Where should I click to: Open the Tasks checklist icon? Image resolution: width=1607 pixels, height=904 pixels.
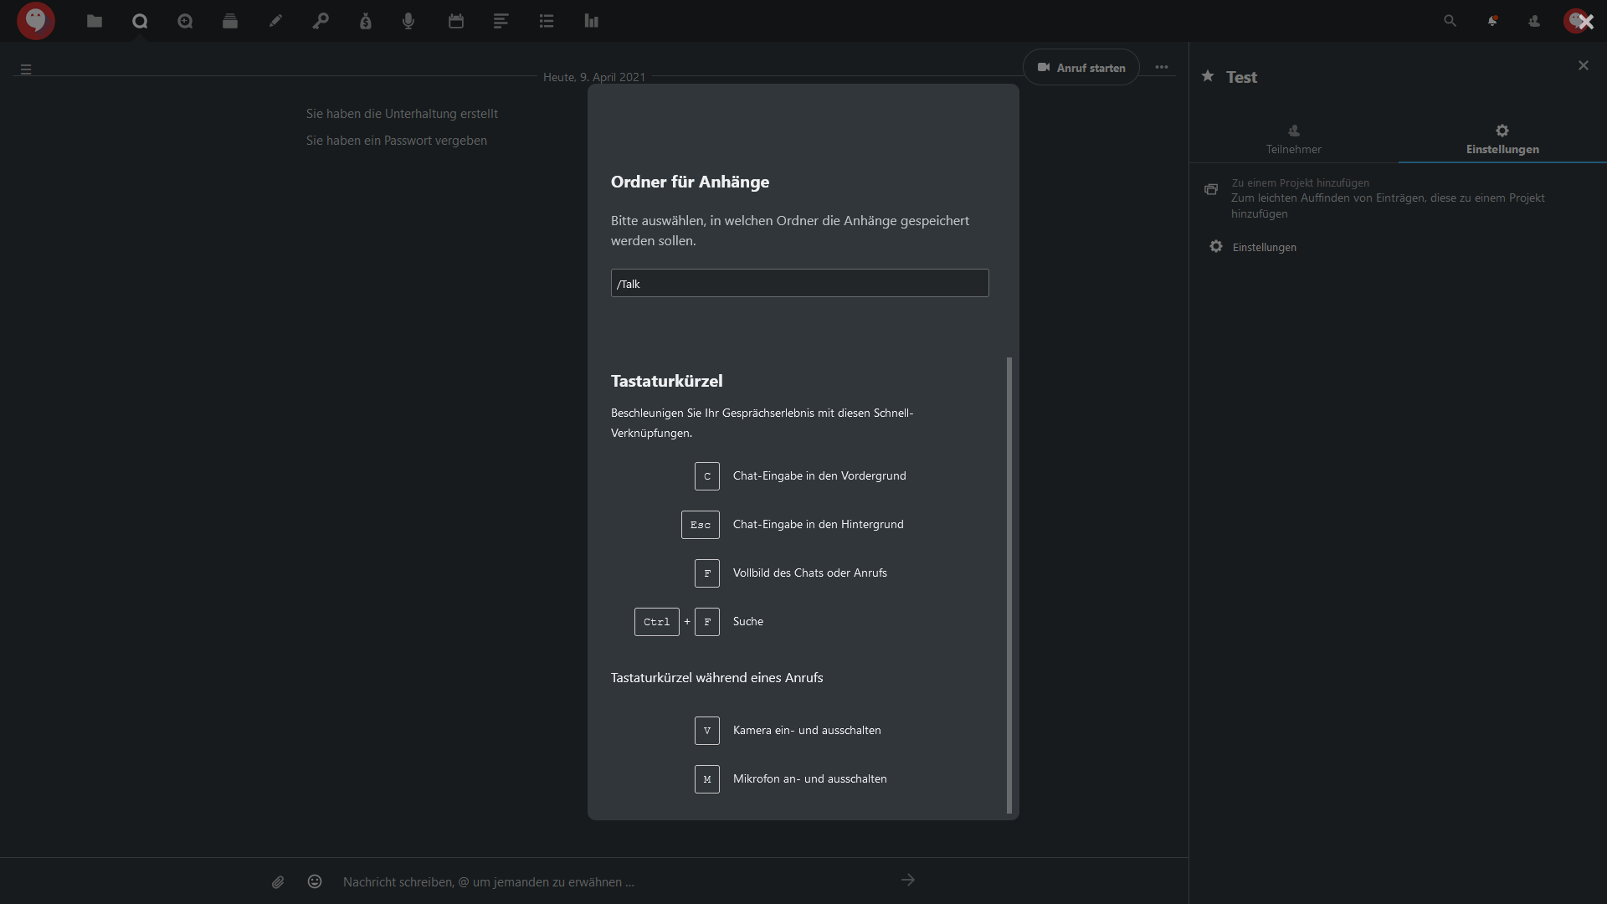547,21
